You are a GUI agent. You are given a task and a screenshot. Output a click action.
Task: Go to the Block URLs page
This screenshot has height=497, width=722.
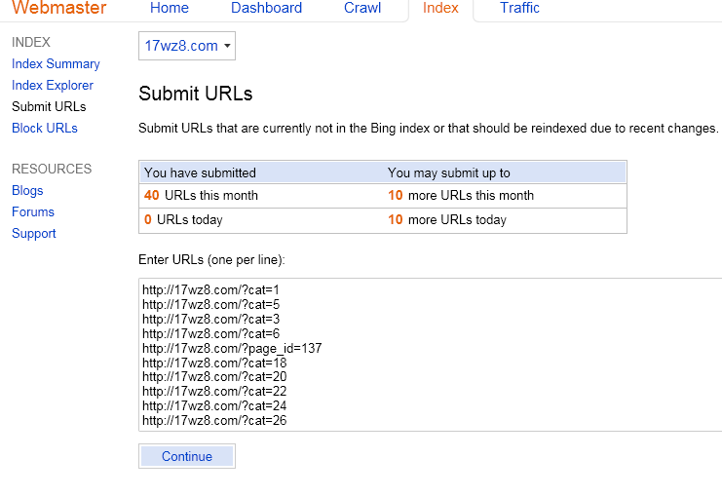click(45, 128)
